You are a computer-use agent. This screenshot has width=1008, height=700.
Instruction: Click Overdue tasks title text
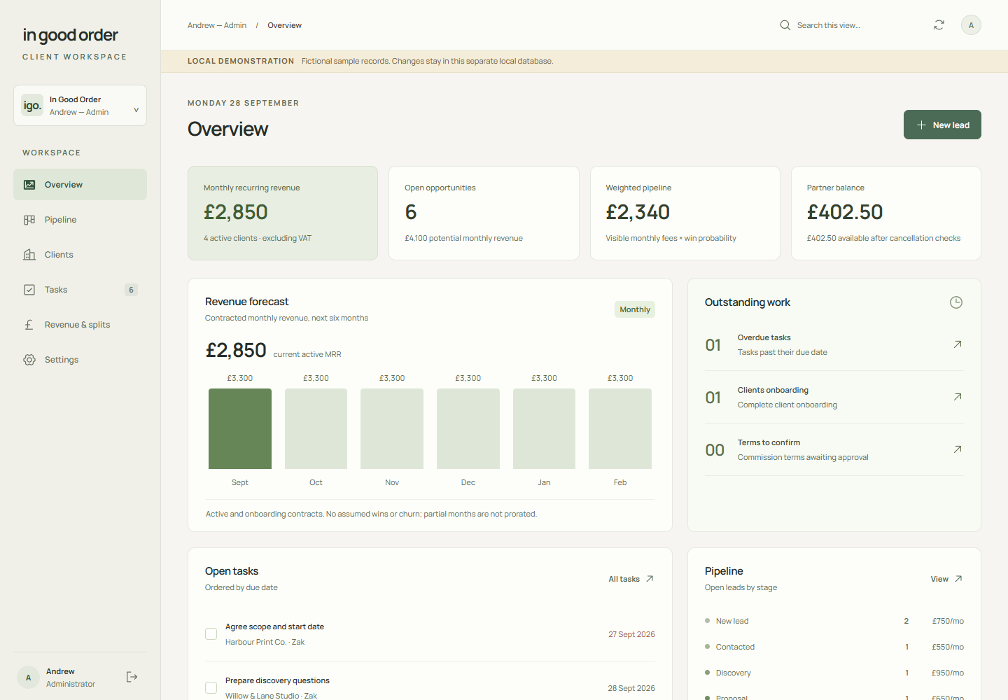click(764, 337)
